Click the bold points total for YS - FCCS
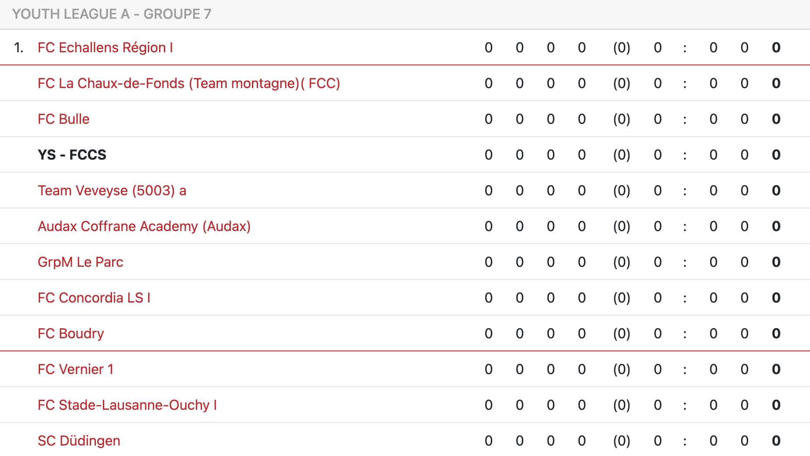Screen dimensions: 810x456 pyautogui.click(x=776, y=155)
